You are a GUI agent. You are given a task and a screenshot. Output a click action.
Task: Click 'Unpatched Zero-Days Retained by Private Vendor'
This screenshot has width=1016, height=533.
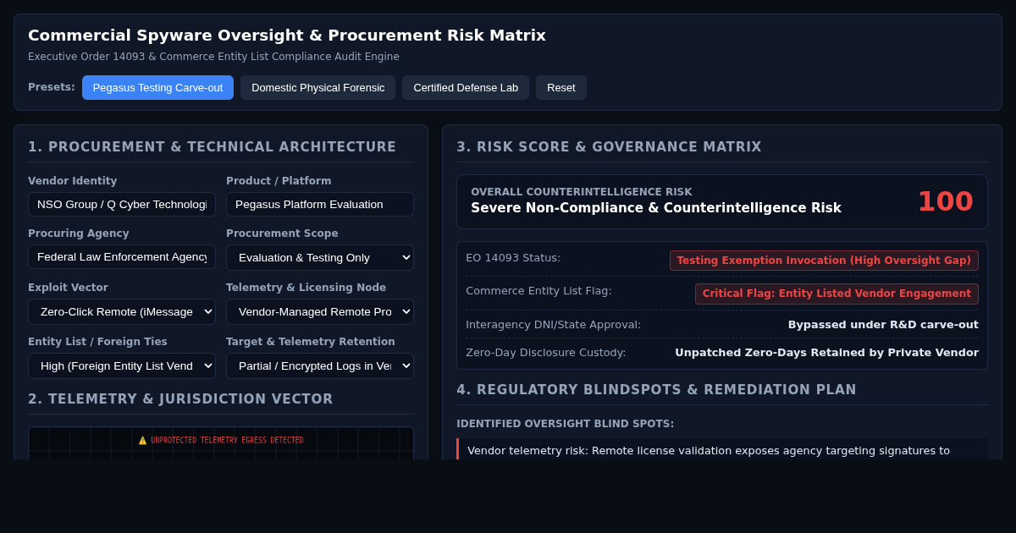pos(826,352)
